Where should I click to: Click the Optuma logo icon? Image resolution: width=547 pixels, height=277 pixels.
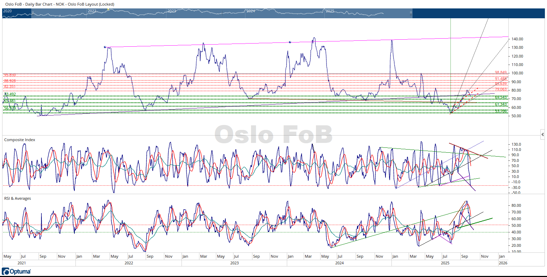click(6, 271)
